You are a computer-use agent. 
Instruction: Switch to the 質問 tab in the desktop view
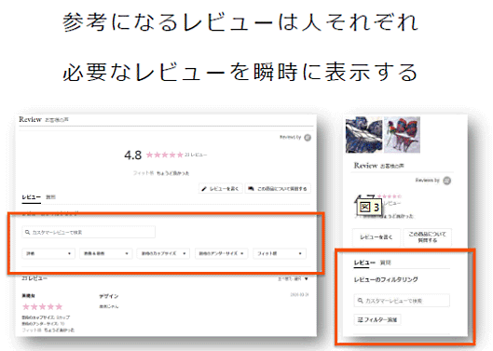click(50, 197)
